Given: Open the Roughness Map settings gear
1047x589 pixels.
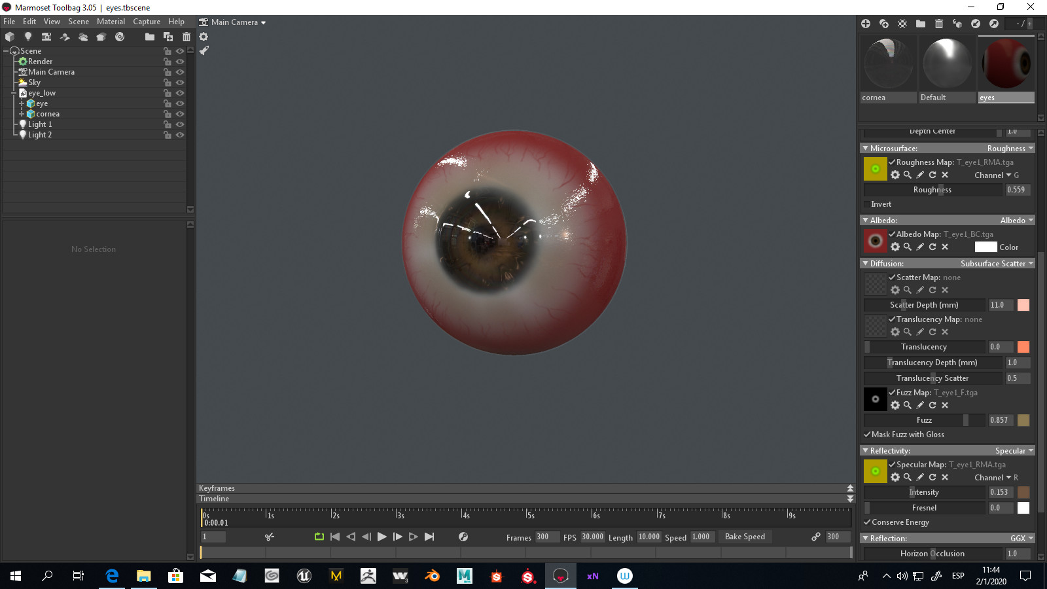Looking at the screenshot, I should (895, 175).
